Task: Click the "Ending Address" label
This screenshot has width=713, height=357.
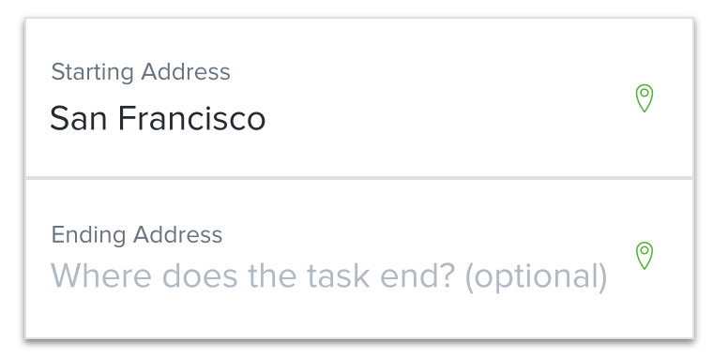Action: click(x=136, y=235)
